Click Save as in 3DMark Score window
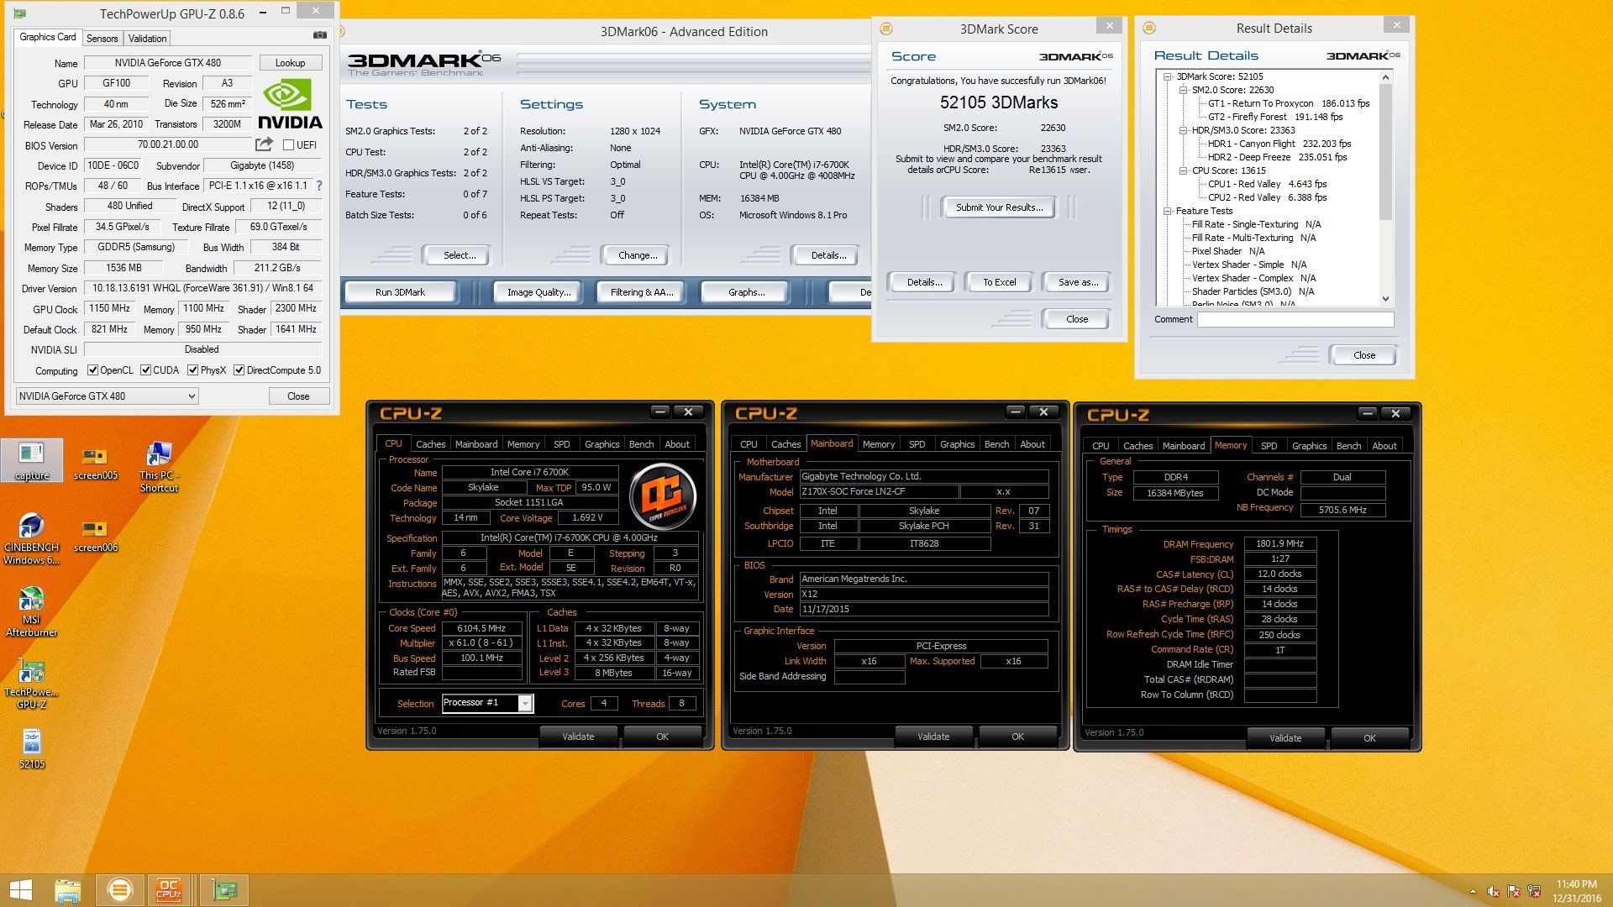Image resolution: width=1613 pixels, height=907 pixels. [x=1078, y=282]
